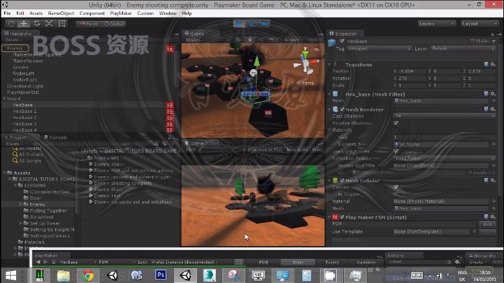Disable the Mesh Collider component checkbox

click(x=342, y=180)
